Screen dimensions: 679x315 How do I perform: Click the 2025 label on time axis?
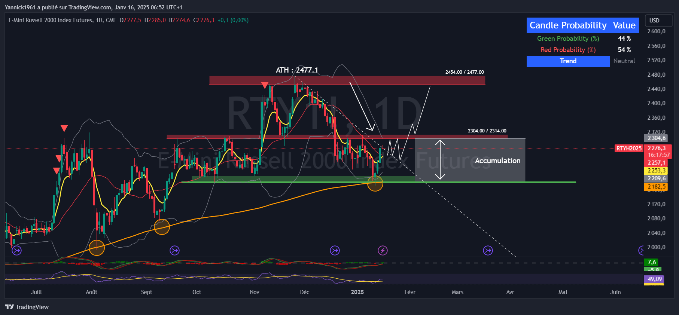[x=357, y=292]
